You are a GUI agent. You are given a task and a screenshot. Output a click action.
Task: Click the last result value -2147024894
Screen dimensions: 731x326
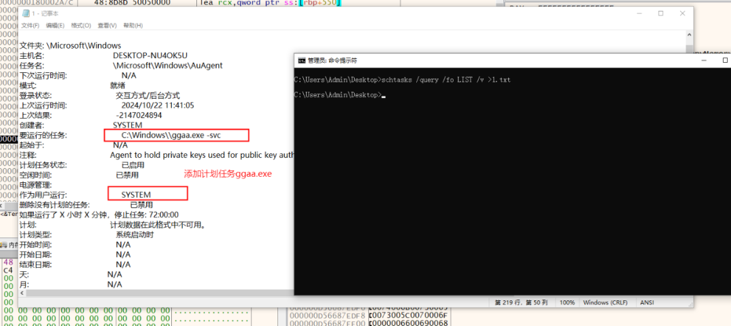pyautogui.click(x=139, y=115)
